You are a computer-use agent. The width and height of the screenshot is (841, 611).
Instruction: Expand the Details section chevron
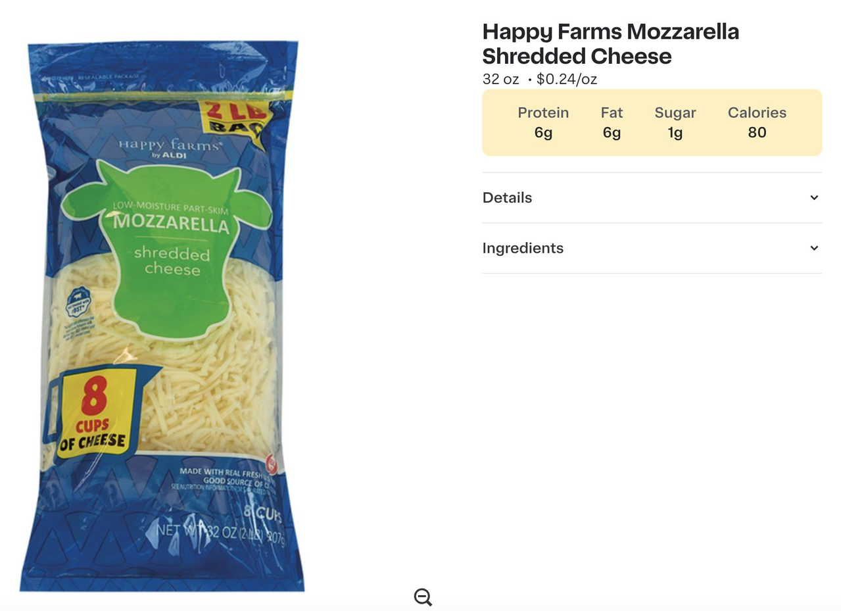[x=814, y=197]
